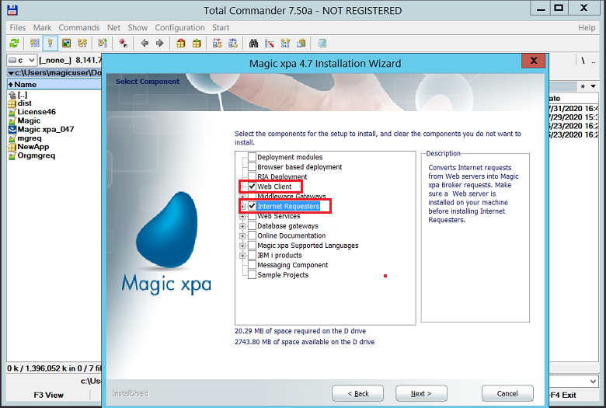Click the Unpack files icon
The image size is (606, 408).
click(197, 43)
